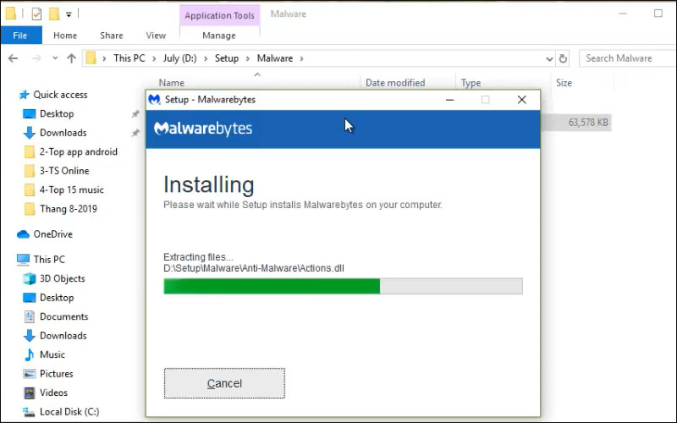Sort files by Name column header
Screen dimensions: 677x423
click(172, 82)
